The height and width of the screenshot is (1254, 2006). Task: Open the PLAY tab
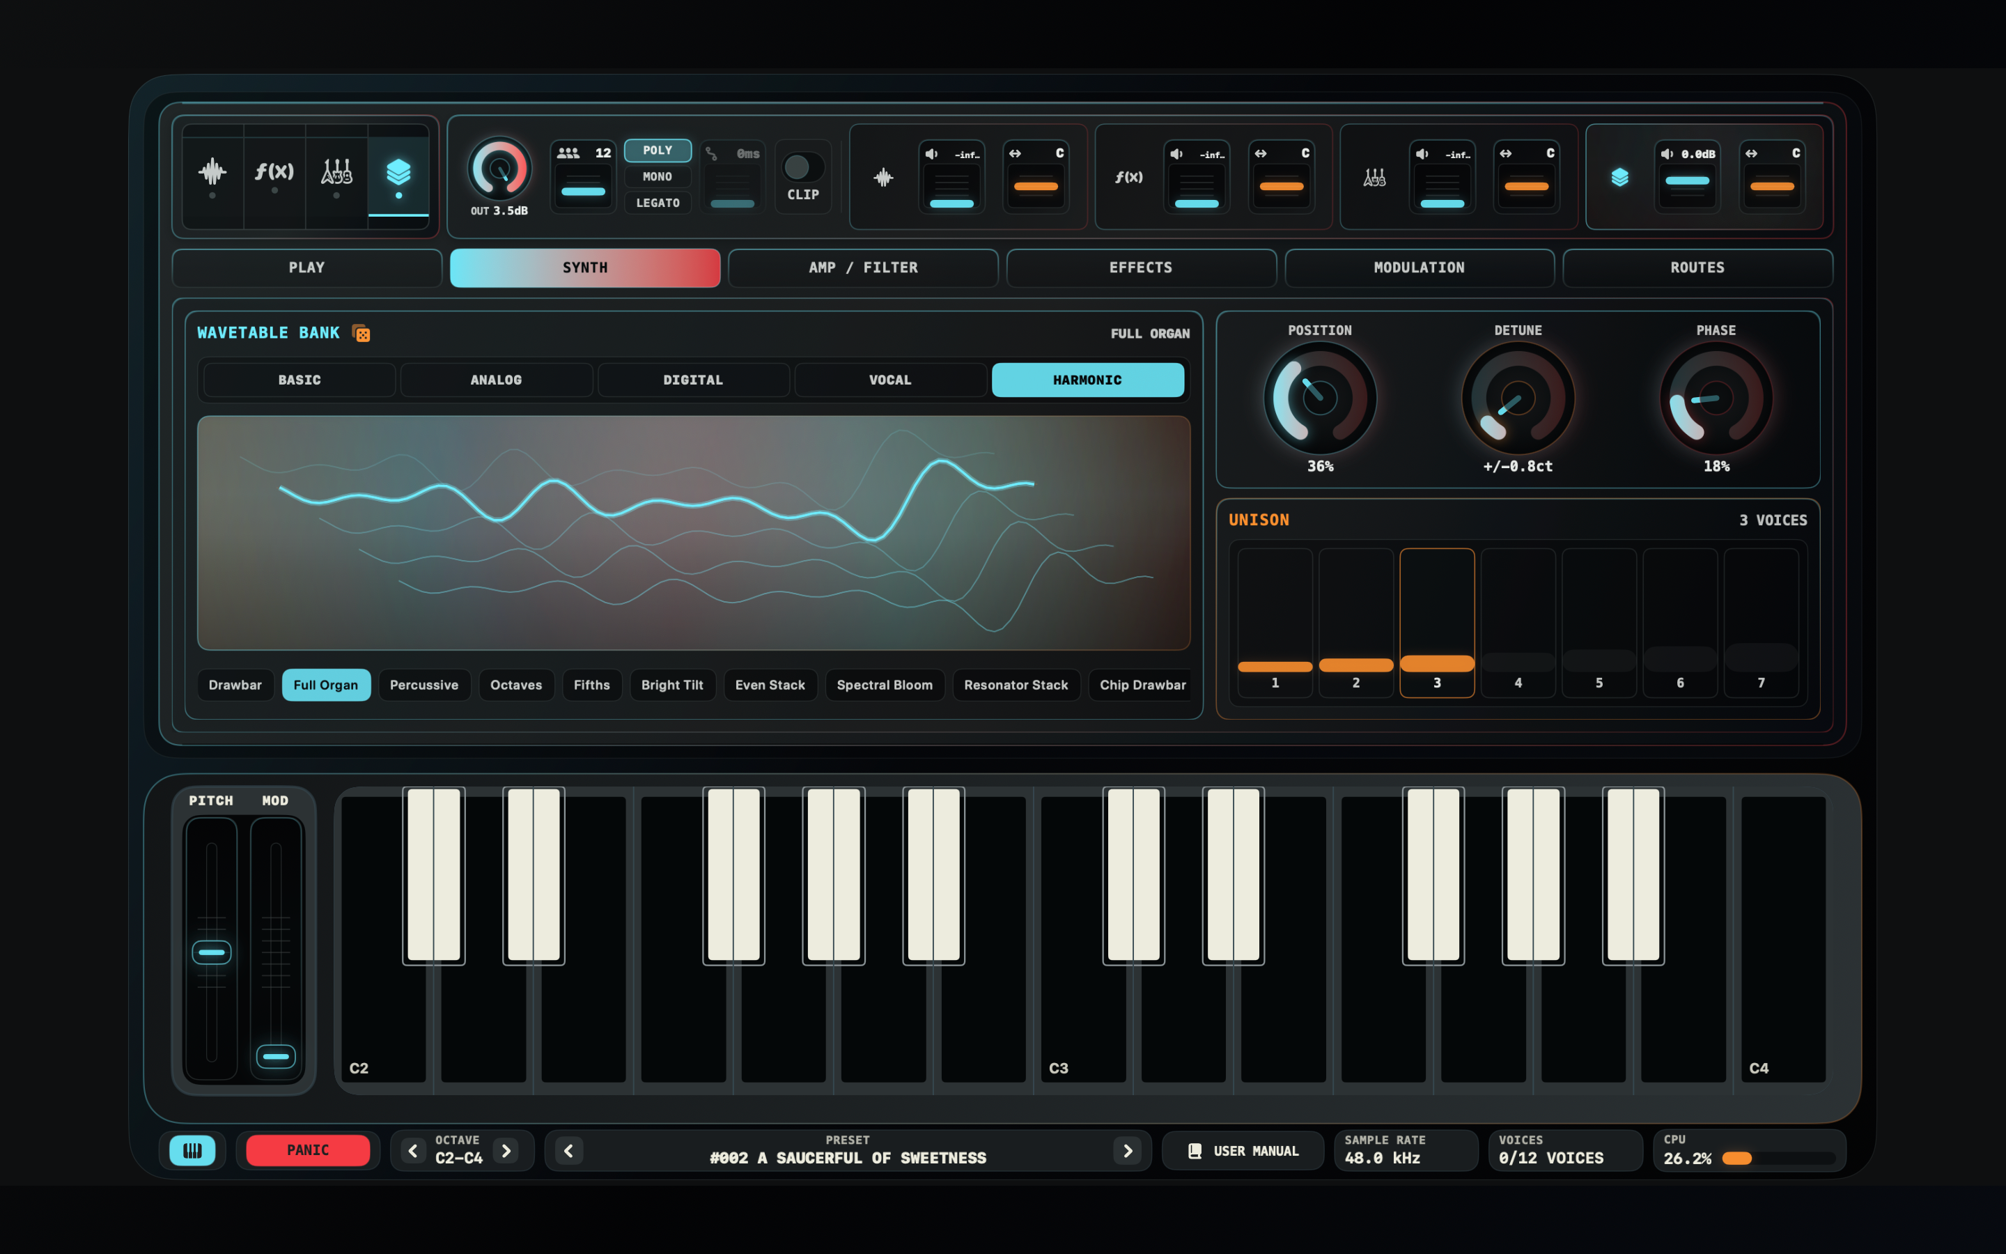306,268
